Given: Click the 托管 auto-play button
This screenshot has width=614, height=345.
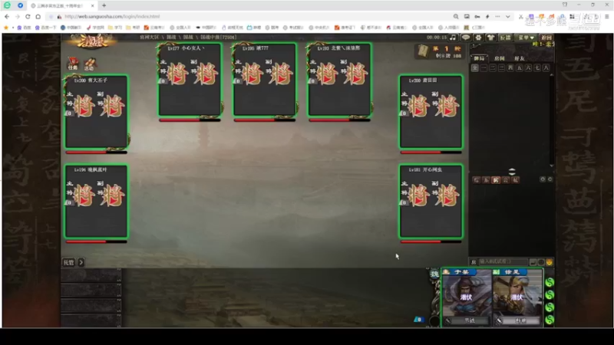Looking at the screenshot, I should coord(69,262).
